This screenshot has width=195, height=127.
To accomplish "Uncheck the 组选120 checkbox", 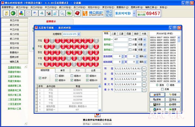I will (87, 80).
